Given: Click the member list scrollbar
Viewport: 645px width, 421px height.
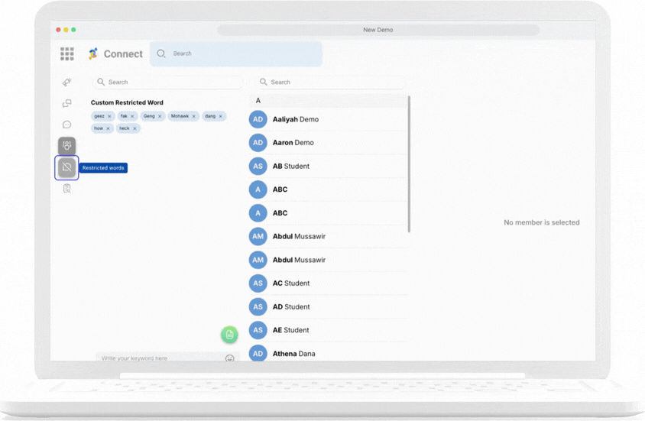Looking at the screenshot, I should pos(410,164).
